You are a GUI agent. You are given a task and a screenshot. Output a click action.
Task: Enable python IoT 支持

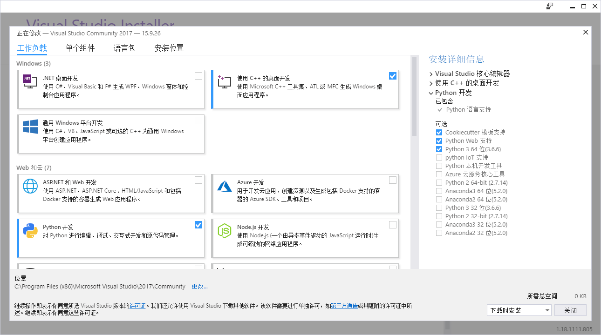pyautogui.click(x=439, y=157)
